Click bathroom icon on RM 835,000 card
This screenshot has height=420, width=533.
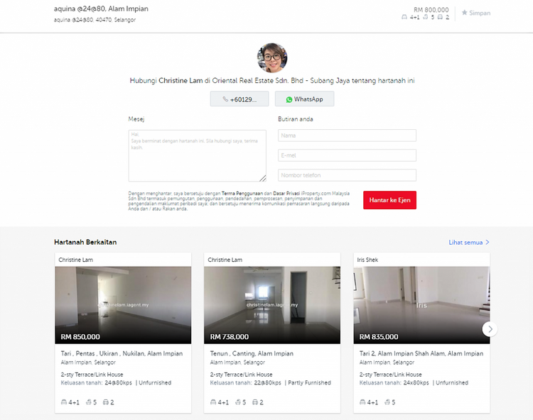(387, 402)
